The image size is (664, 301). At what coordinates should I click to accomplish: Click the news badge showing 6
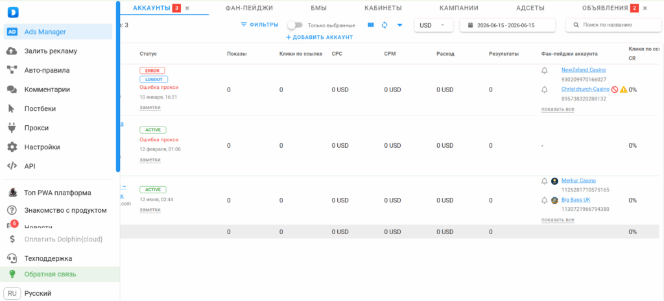(14, 223)
